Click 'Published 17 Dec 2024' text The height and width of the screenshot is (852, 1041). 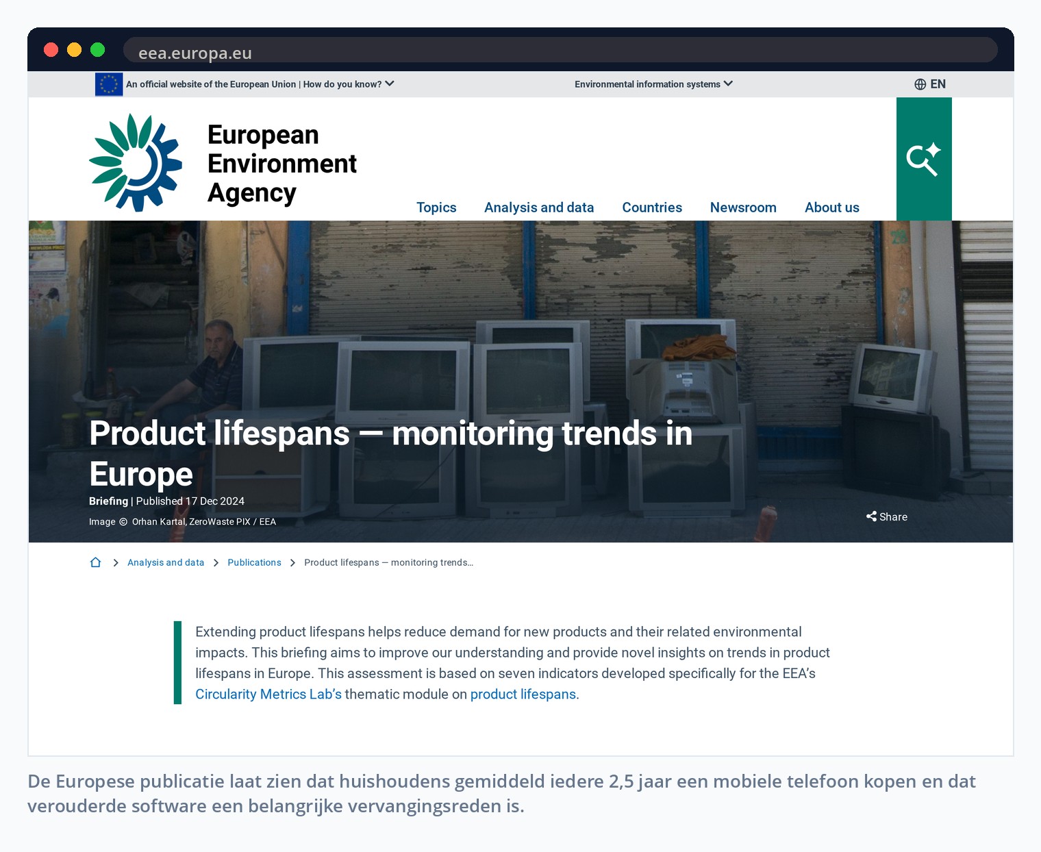[190, 501]
